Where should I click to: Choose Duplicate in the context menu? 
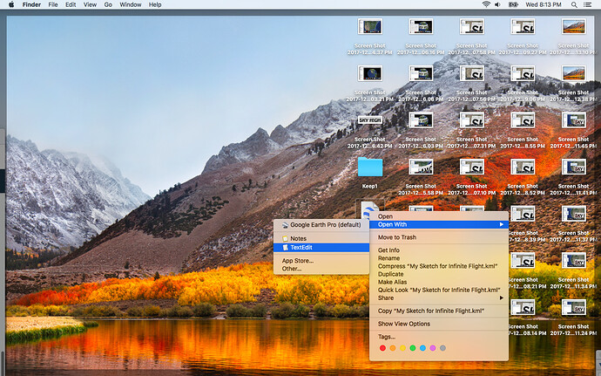439,274
